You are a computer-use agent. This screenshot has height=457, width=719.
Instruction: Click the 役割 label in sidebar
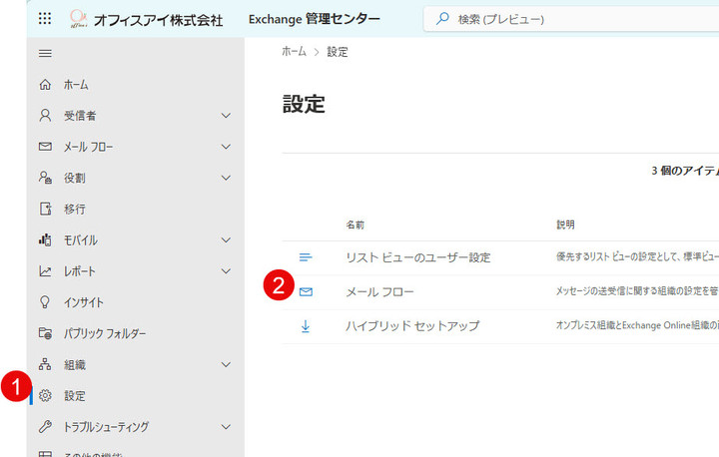pyautogui.click(x=74, y=178)
